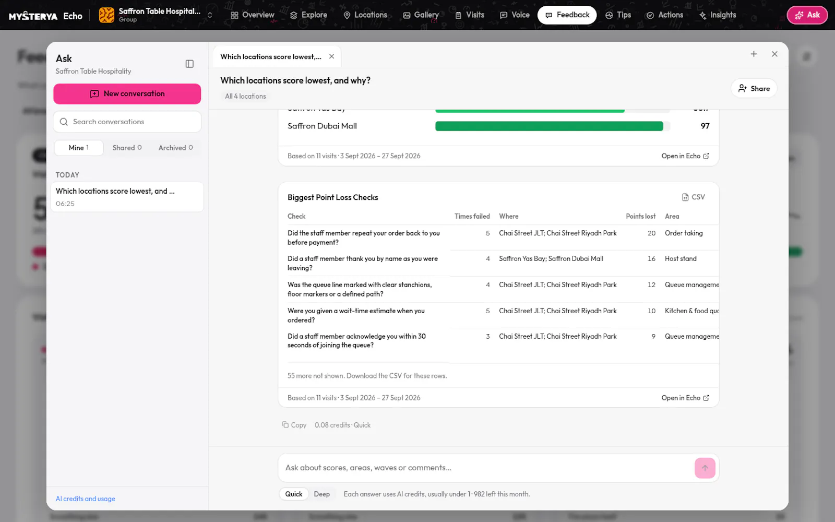Click the Saffron Dubai Mall score bar
Screen dimensions: 835x522
click(552, 126)
